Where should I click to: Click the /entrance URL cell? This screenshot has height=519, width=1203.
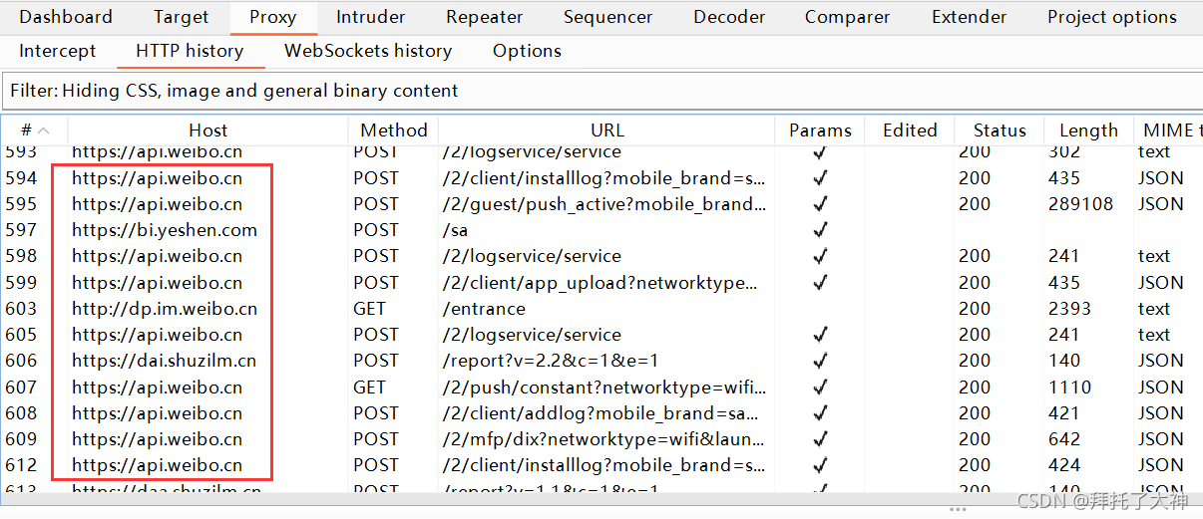click(x=484, y=309)
